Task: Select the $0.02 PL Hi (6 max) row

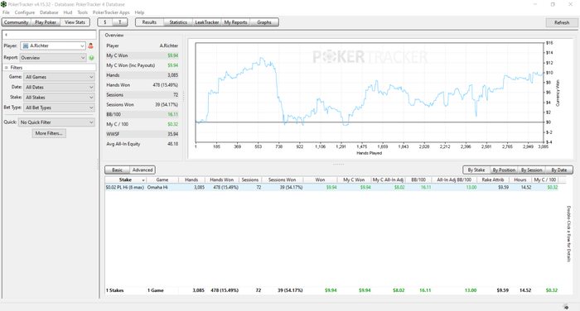Action: [331, 188]
